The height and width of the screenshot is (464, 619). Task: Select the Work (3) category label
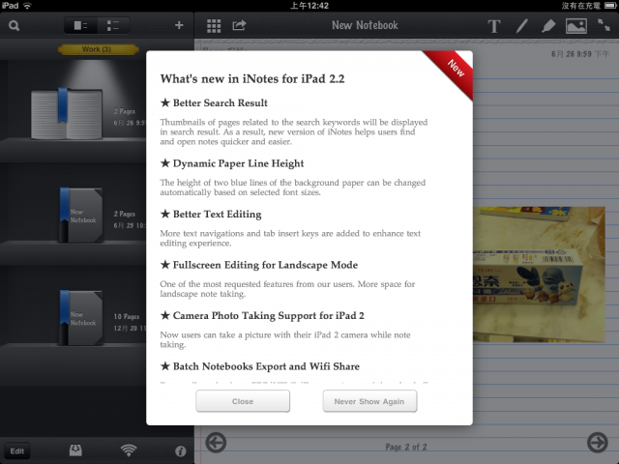tap(97, 49)
